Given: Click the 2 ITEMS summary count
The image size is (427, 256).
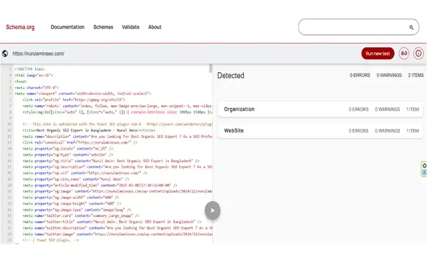Looking at the screenshot, I should [416, 75].
